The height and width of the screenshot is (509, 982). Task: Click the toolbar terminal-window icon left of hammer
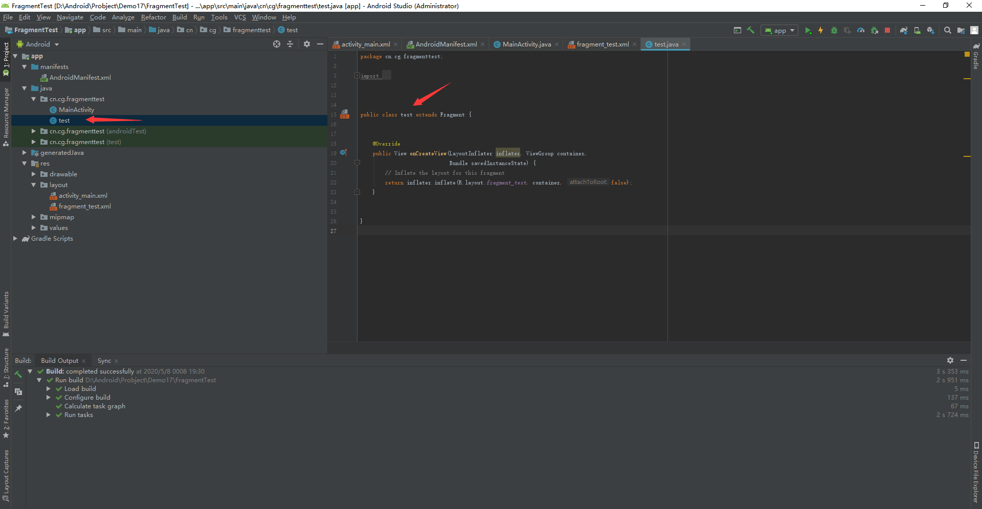(x=737, y=30)
